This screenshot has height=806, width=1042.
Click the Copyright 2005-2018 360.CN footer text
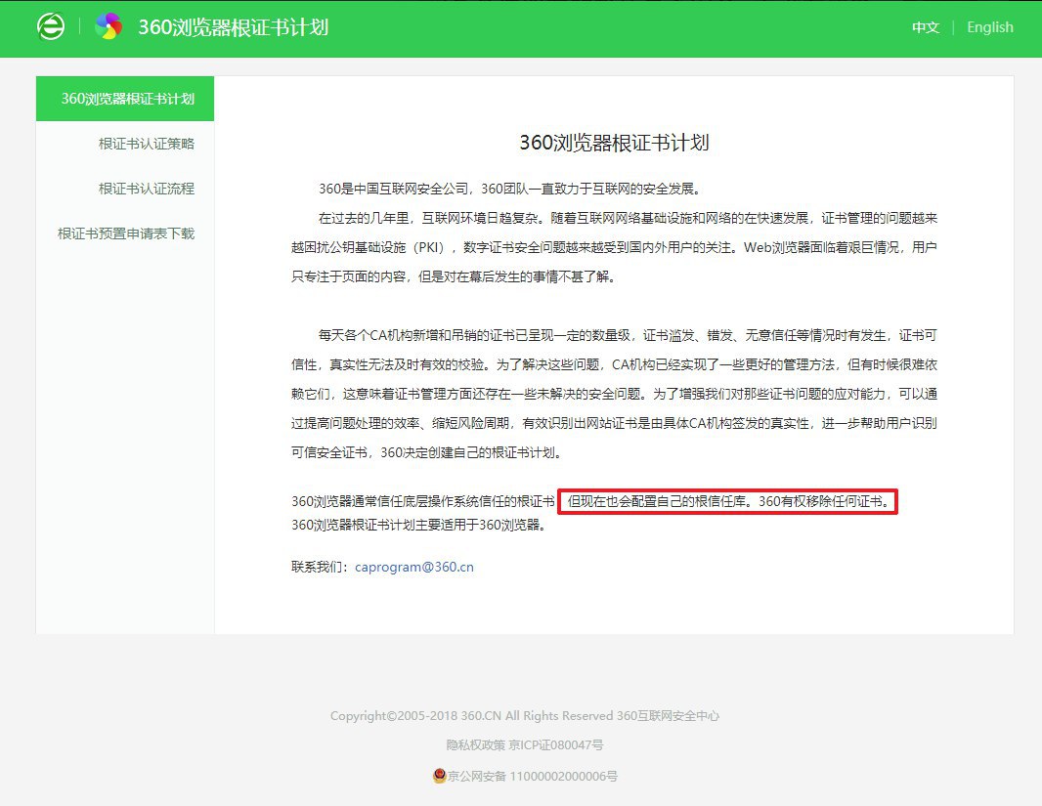click(471, 716)
